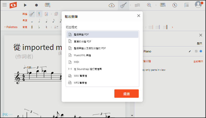Select MusicXML 樂譜 export option
This screenshot has width=206, height=118.
(102, 55)
